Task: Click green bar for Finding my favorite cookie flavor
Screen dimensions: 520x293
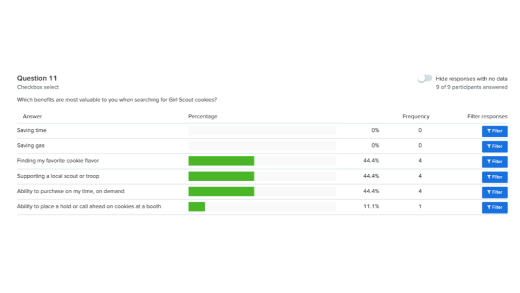Action: tap(221, 161)
